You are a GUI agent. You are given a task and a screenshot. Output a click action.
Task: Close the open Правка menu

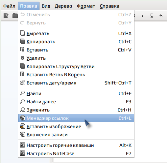tap(29, 6)
